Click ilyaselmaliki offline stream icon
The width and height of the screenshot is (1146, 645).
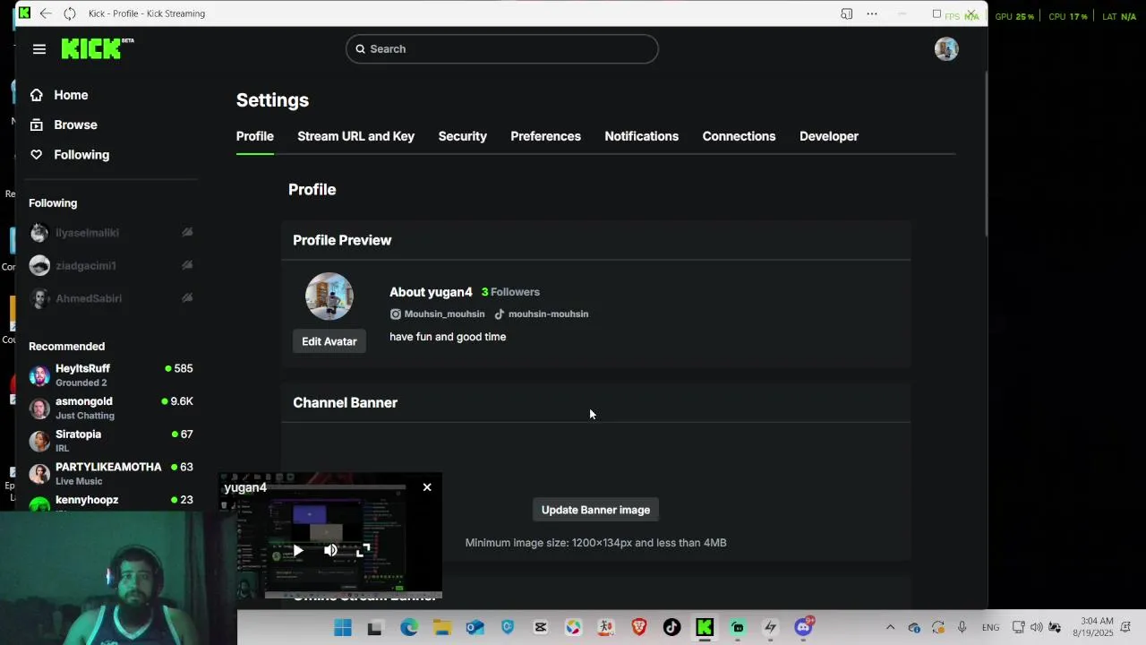coord(187,232)
